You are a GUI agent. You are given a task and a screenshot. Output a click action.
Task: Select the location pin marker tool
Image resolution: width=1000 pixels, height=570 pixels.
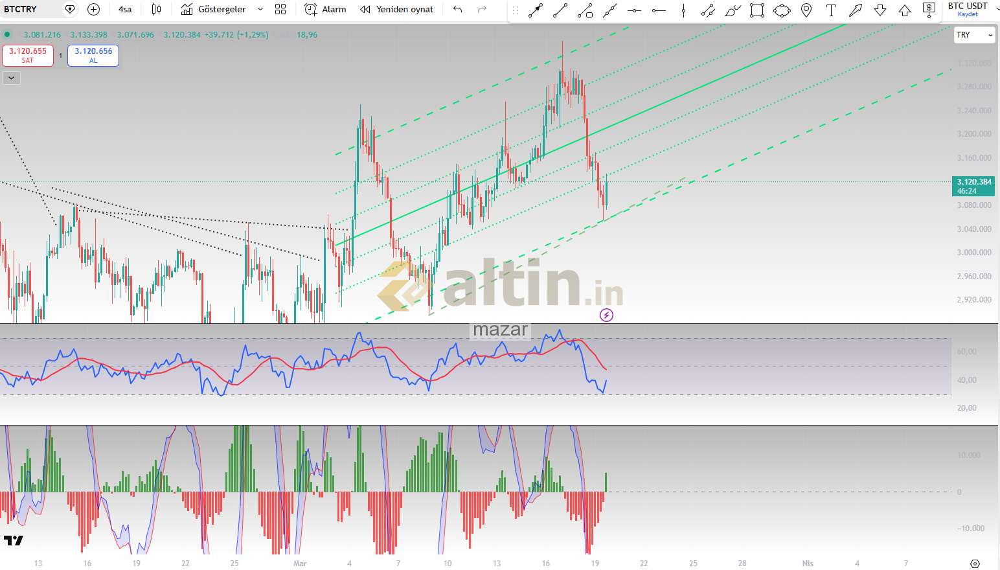[x=806, y=10]
